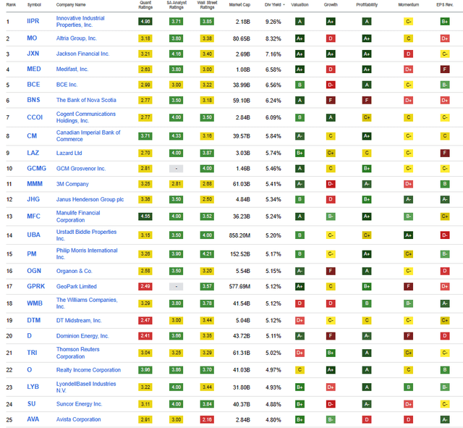Image resolution: width=463 pixels, height=428 pixels.
Task: Click PM's 4.21 Wall Street rating badge
Action: click(x=207, y=254)
